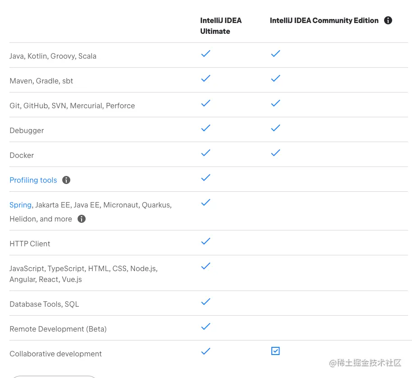This screenshot has width=412, height=378.
Task: Click the Git, GitHub, SVN, Mercurial, Perforce label
Action: click(x=72, y=106)
